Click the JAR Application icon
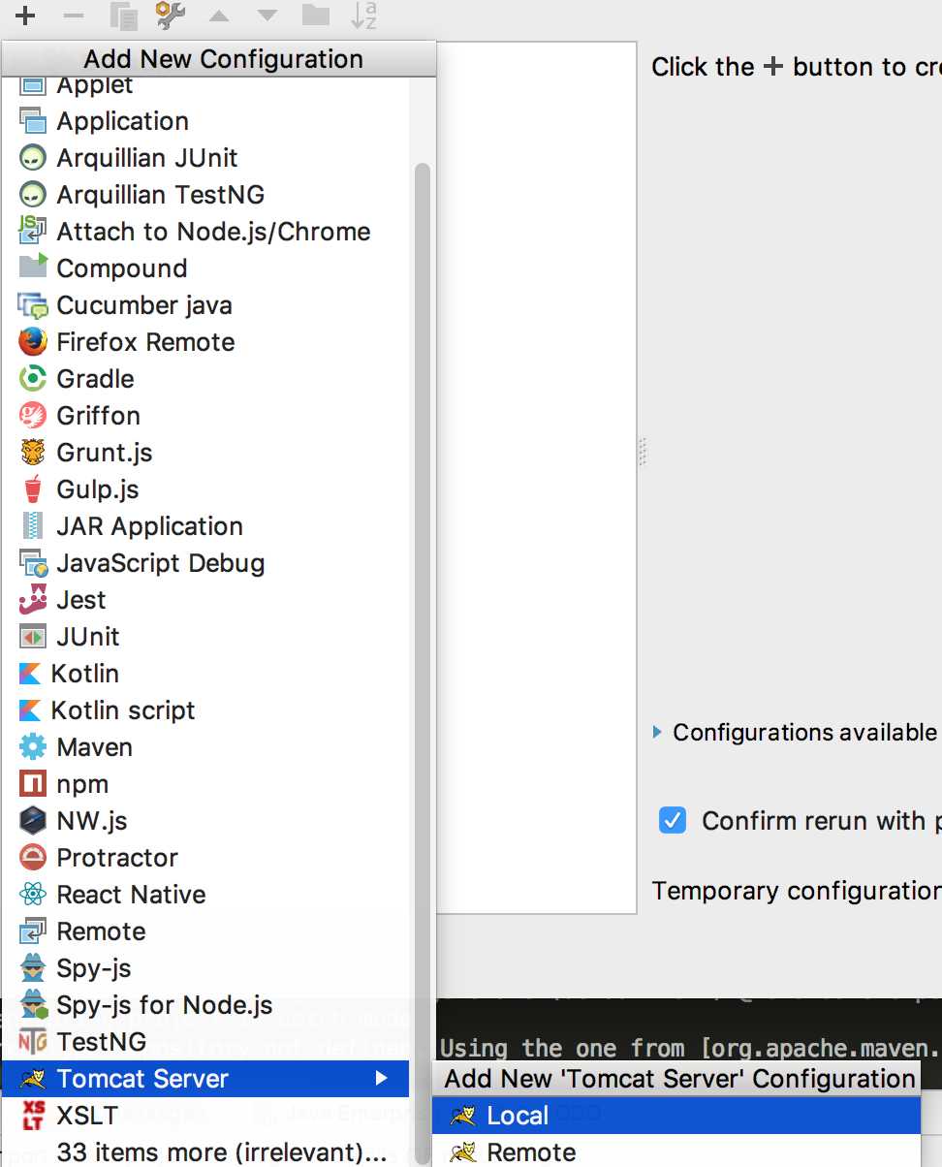 pos(33,526)
